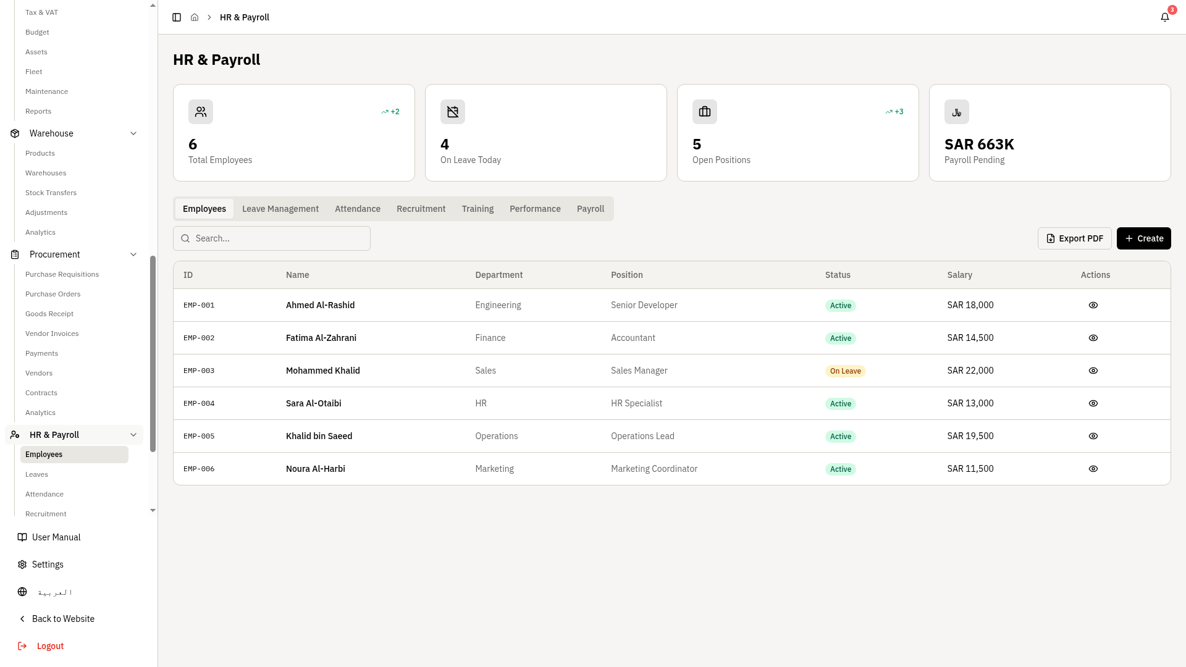This screenshot has height=667, width=1186.
Task: Open the notifications bell
Action: tap(1165, 17)
